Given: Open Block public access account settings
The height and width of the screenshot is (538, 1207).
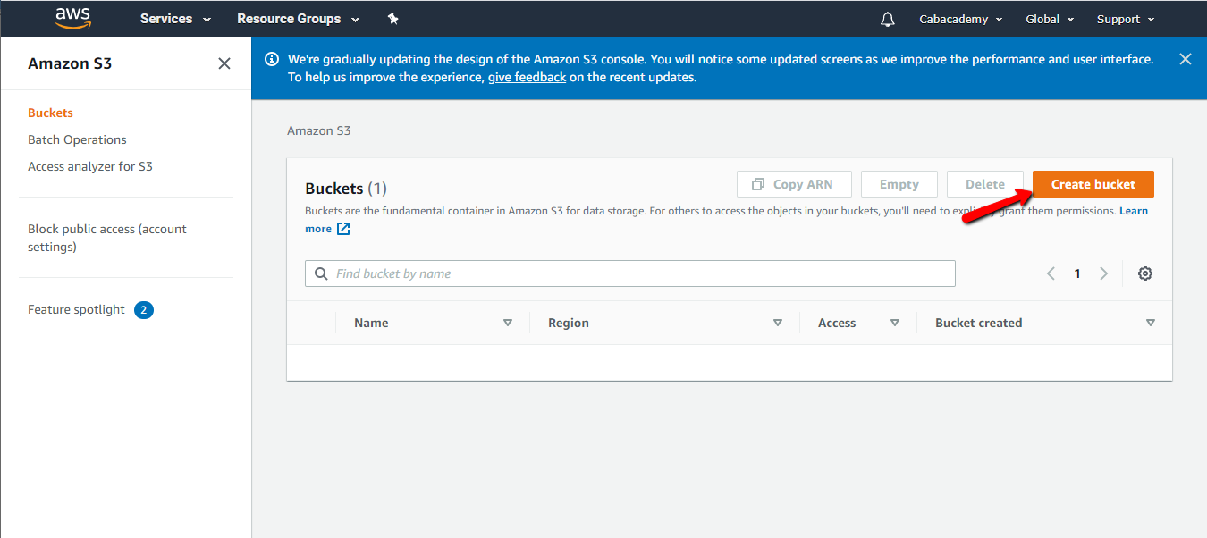Looking at the screenshot, I should (107, 238).
